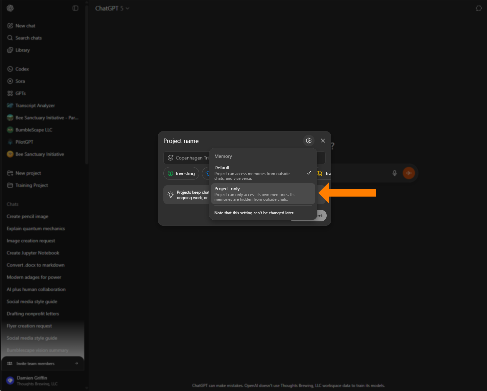Open Sora
The height and width of the screenshot is (391, 487).
(x=20, y=81)
